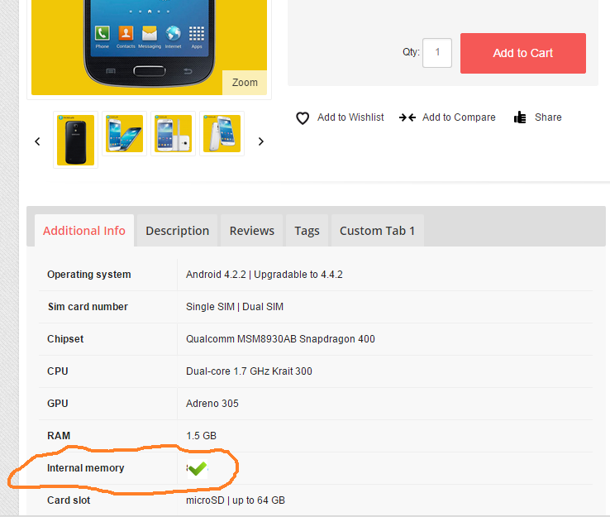Add the product to cart
Image resolution: width=610 pixels, height=517 pixels.
tap(523, 53)
